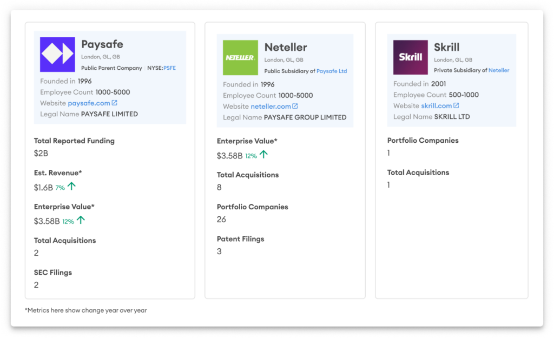Click Skrill's Total Acquisitions label
The image size is (554, 338).
(x=418, y=173)
